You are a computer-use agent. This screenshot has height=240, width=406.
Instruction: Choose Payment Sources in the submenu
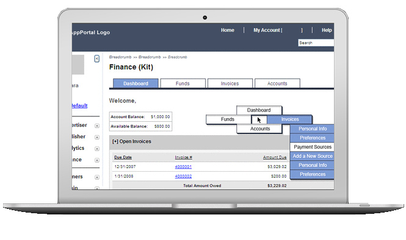point(312,147)
